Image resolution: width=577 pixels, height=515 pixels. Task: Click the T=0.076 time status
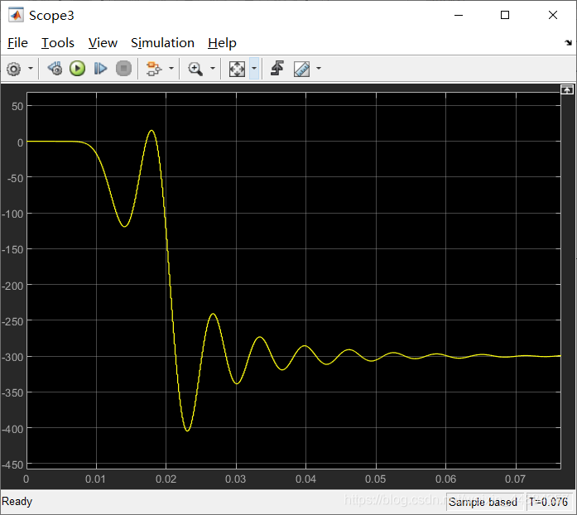tap(548, 502)
